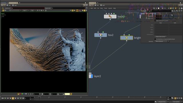Toggle the green flag on hsv2 node

[x=103, y=32]
